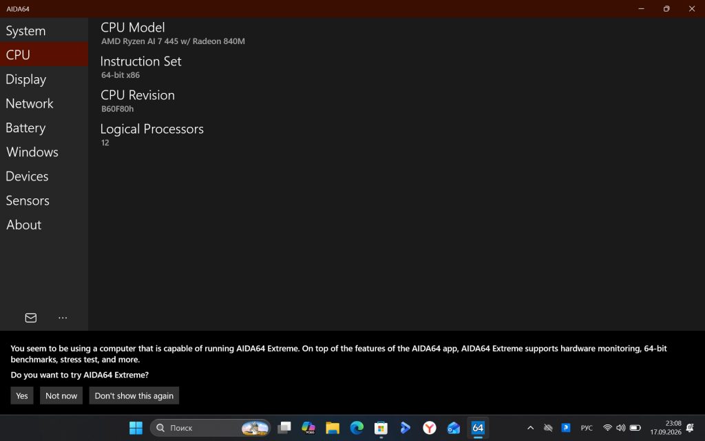The image size is (705, 441).
Task: Open the notifications bell icon
Action: 690,428
